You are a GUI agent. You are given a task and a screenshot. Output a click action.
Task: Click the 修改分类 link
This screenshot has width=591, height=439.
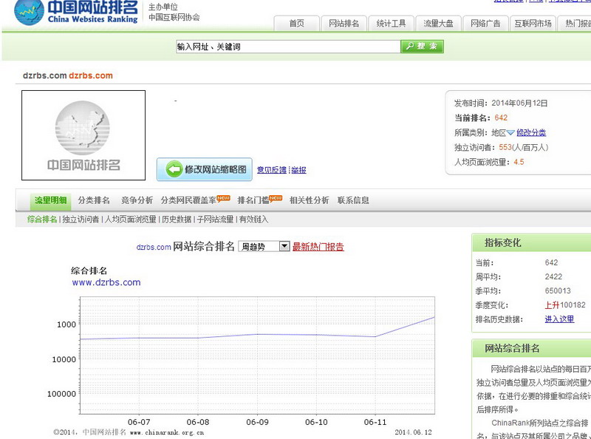(x=531, y=133)
